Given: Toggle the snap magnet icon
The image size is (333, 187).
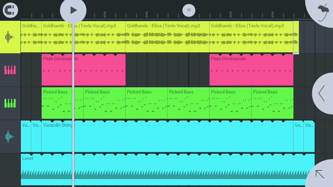Looking at the screenshot, I should click(x=10, y=10).
